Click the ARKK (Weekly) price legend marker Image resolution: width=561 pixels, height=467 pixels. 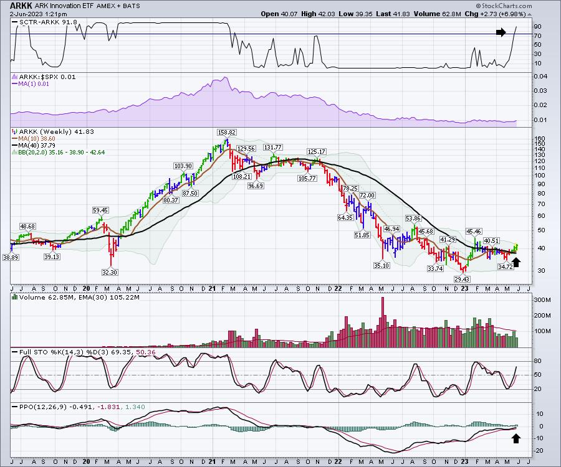coord(14,132)
